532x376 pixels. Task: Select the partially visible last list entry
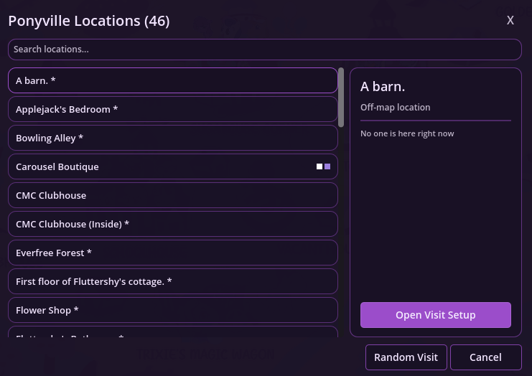point(172,334)
